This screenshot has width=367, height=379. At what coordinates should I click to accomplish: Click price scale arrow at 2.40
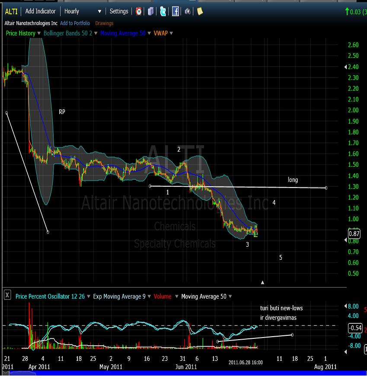click(x=345, y=67)
